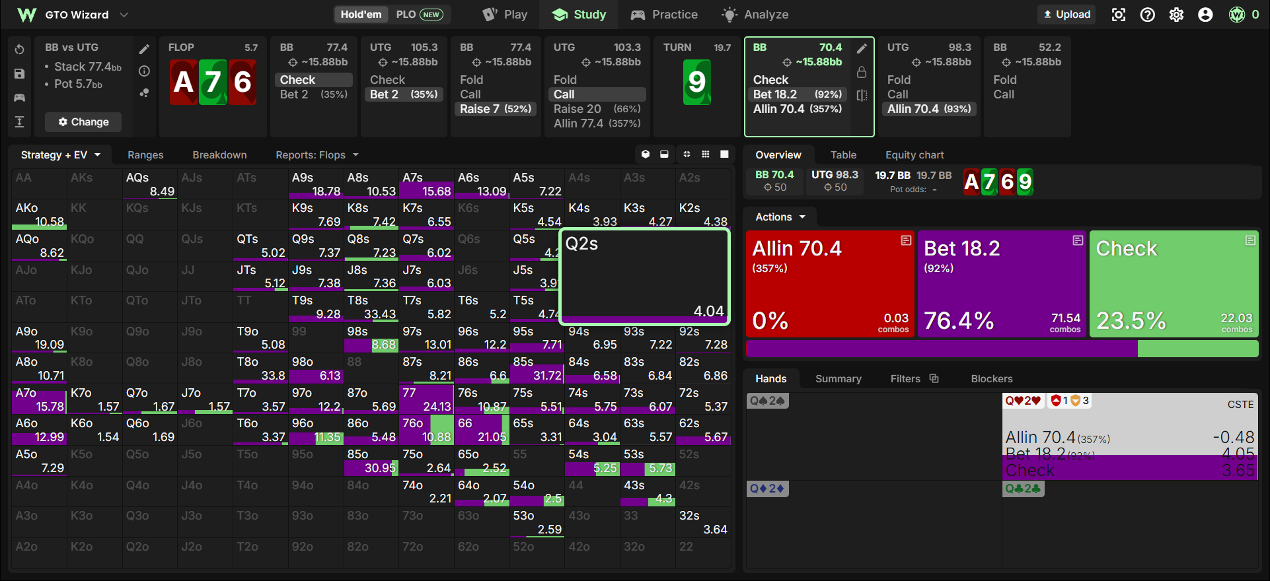Image resolution: width=1270 pixels, height=581 pixels.
Task: Select the nine-dot grid matrix layout
Action: [706, 154]
